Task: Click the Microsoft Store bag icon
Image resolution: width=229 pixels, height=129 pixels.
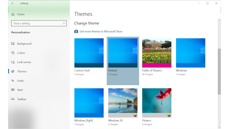Action: coord(76,31)
